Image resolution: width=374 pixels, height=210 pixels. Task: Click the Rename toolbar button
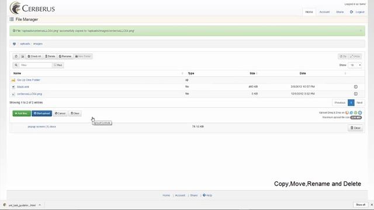point(65,57)
